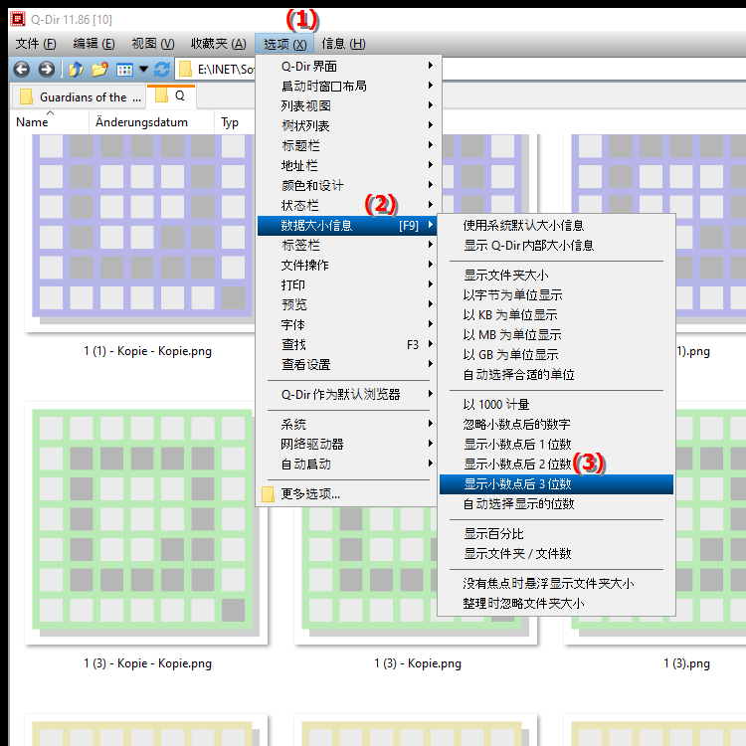Select 以 KB 为单位显示 option
Screen dimensions: 746x746
[556, 315]
